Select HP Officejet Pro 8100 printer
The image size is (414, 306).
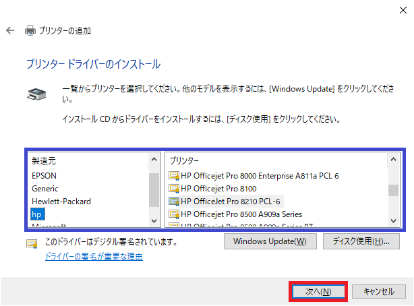point(218,189)
